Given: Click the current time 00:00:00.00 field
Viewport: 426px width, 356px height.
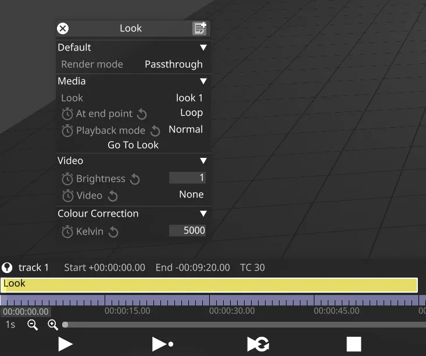Looking at the screenshot, I should [26, 311].
